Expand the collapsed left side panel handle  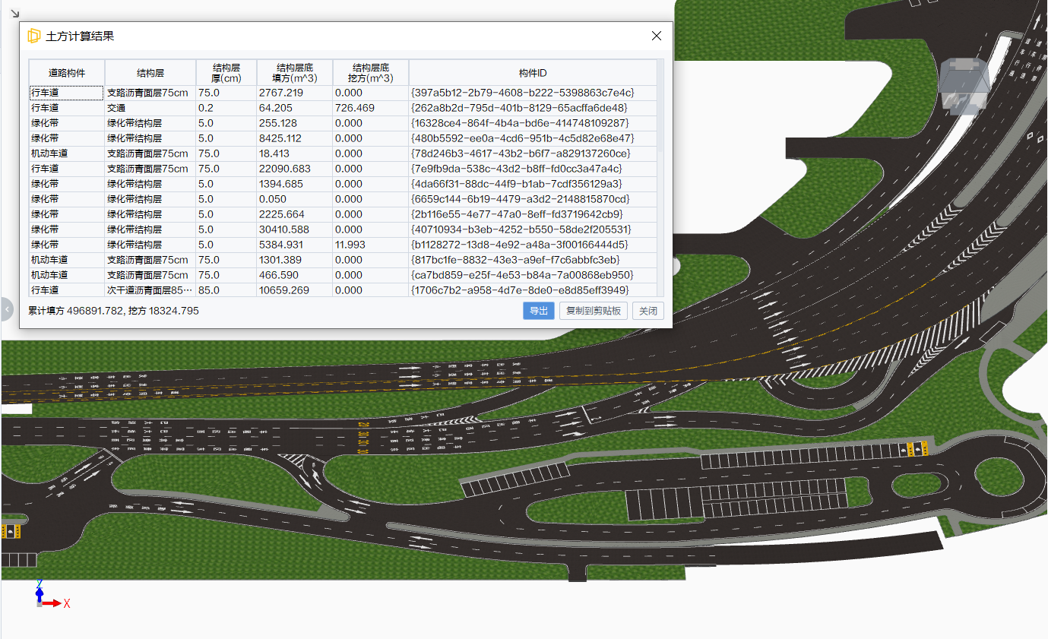pyautogui.click(x=7, y=309)
